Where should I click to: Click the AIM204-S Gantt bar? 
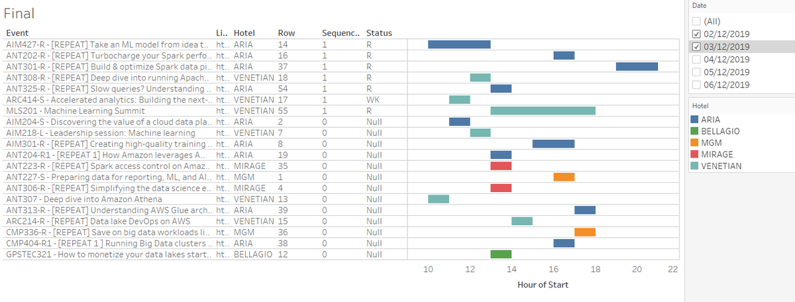pyautogui.click(x=459, y=122)
